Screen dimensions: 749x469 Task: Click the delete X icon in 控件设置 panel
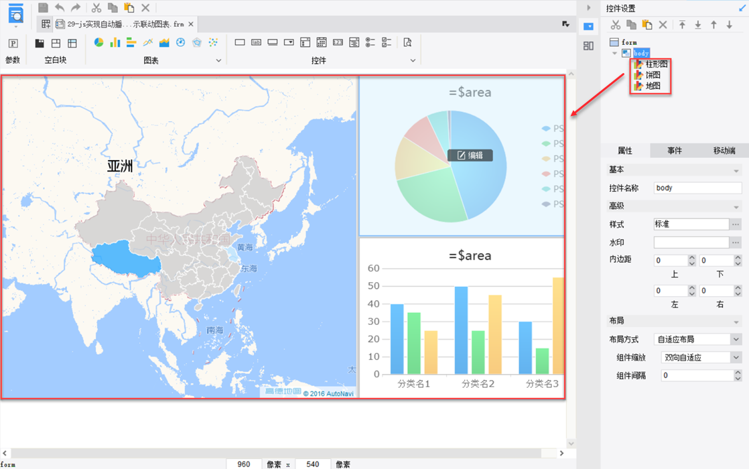pos(663,25)
